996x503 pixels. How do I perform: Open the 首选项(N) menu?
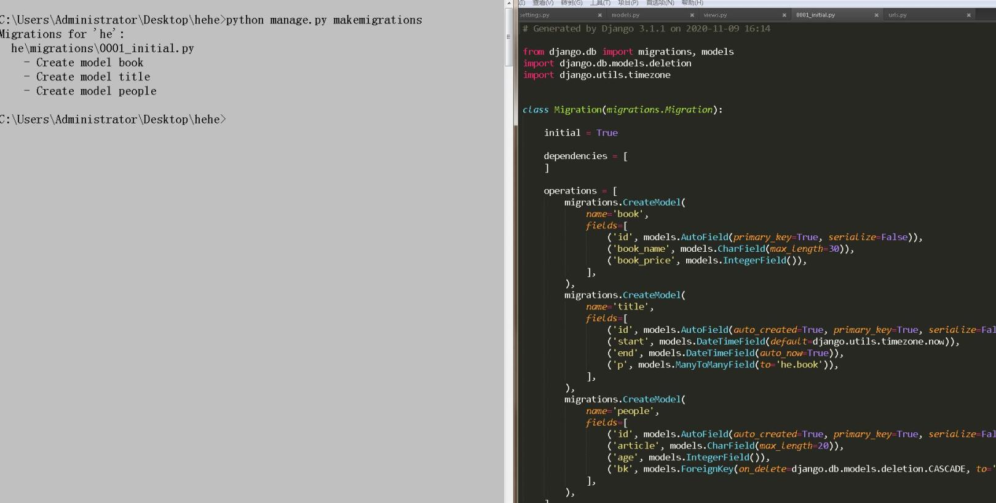coord(660,3)
